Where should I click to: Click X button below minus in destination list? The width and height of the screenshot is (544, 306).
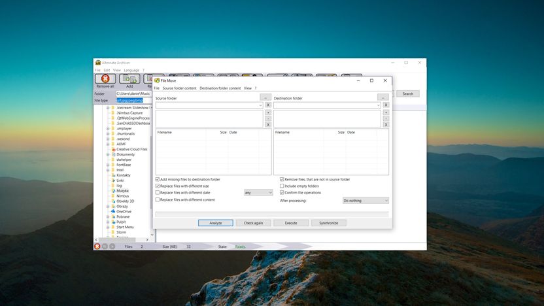click(386, 124)
